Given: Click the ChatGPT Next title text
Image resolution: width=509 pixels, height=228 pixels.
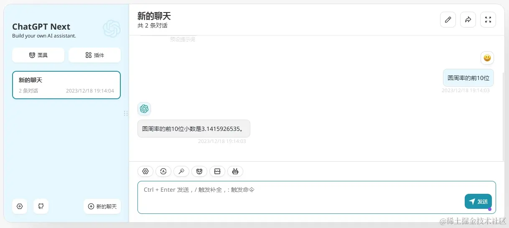Looking at the screenshot, I should pyautogui.click(x=41, y=27).
